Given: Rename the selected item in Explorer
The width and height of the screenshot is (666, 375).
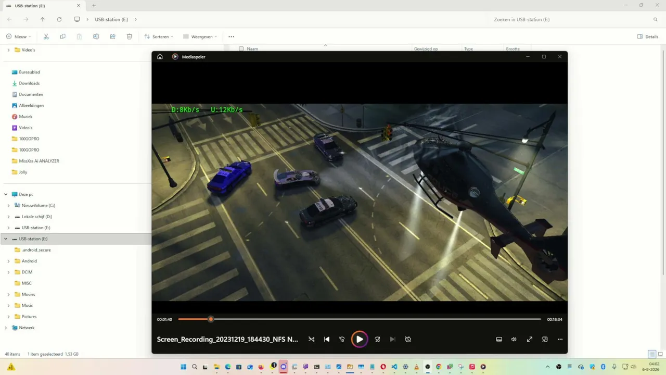Looking at the screenshot, I should (96, 36).
